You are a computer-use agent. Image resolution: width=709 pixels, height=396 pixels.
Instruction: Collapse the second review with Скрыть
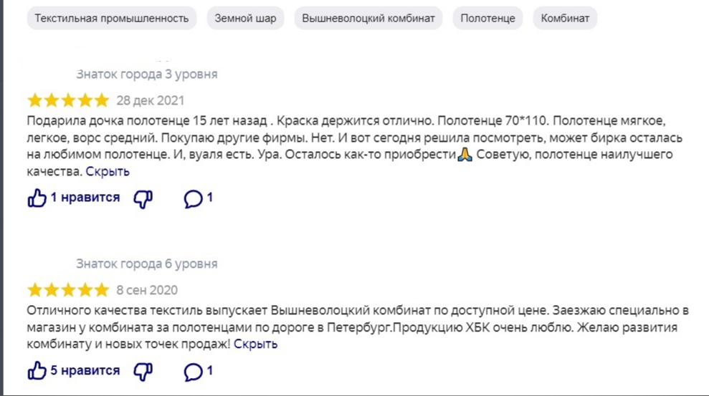tap(255, 344)
